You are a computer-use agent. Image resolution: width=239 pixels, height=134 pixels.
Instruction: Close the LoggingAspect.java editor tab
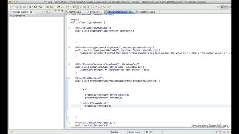(130, 12)
